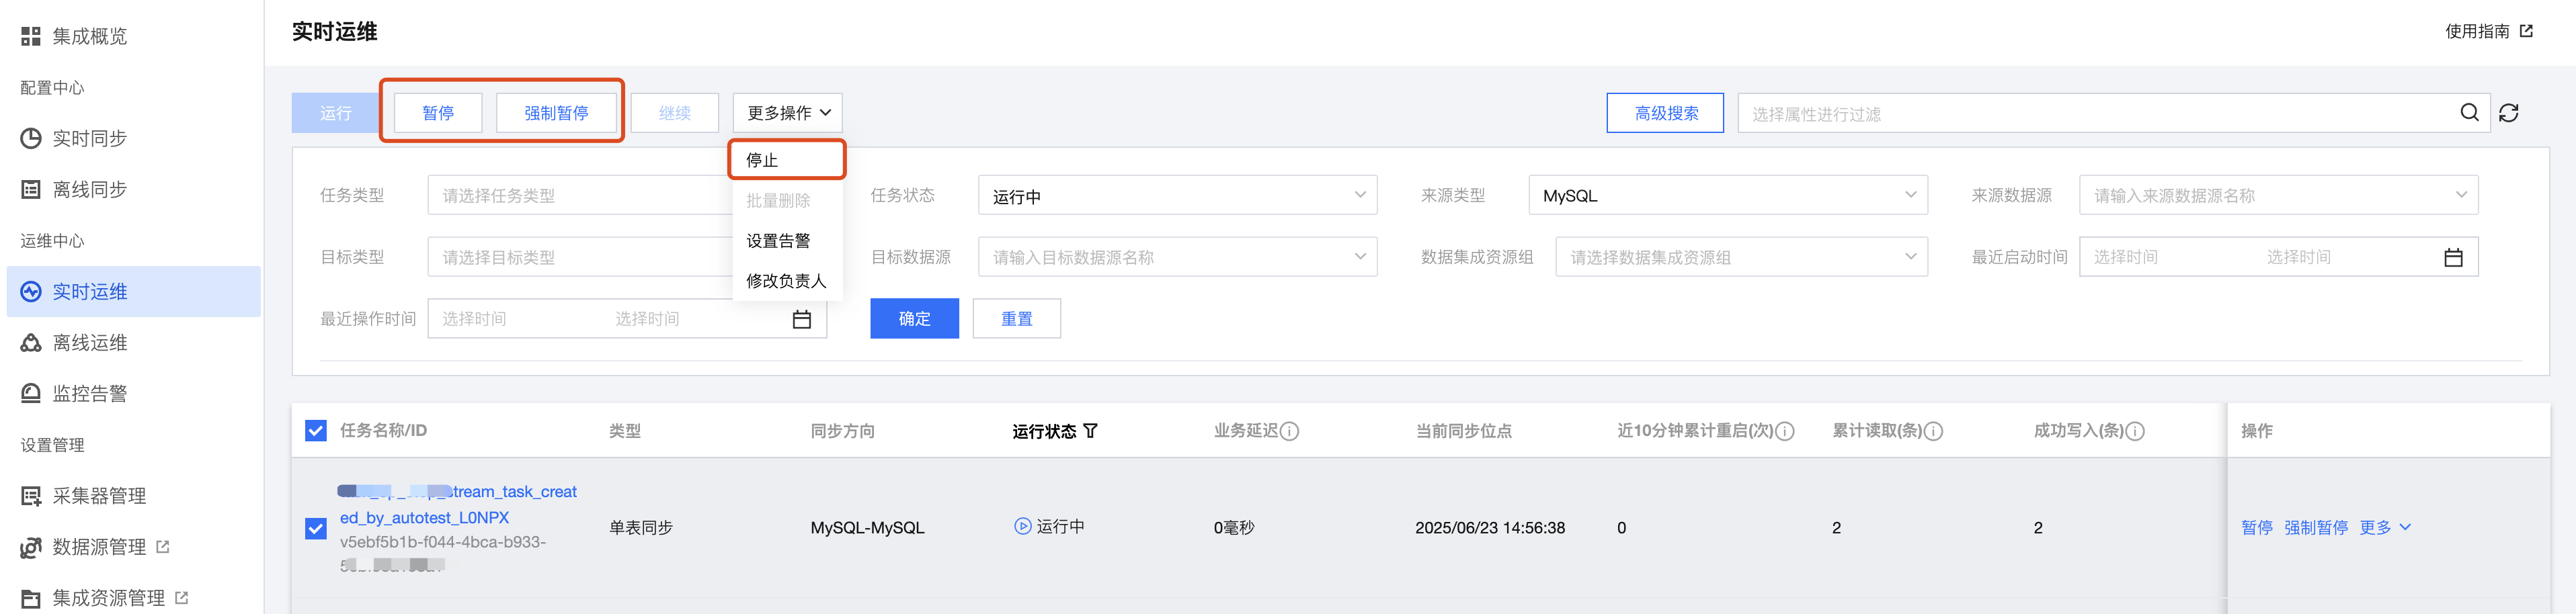
Task: Select 设置告警 from the dropdown menu
Action: (x=787, y=241)
